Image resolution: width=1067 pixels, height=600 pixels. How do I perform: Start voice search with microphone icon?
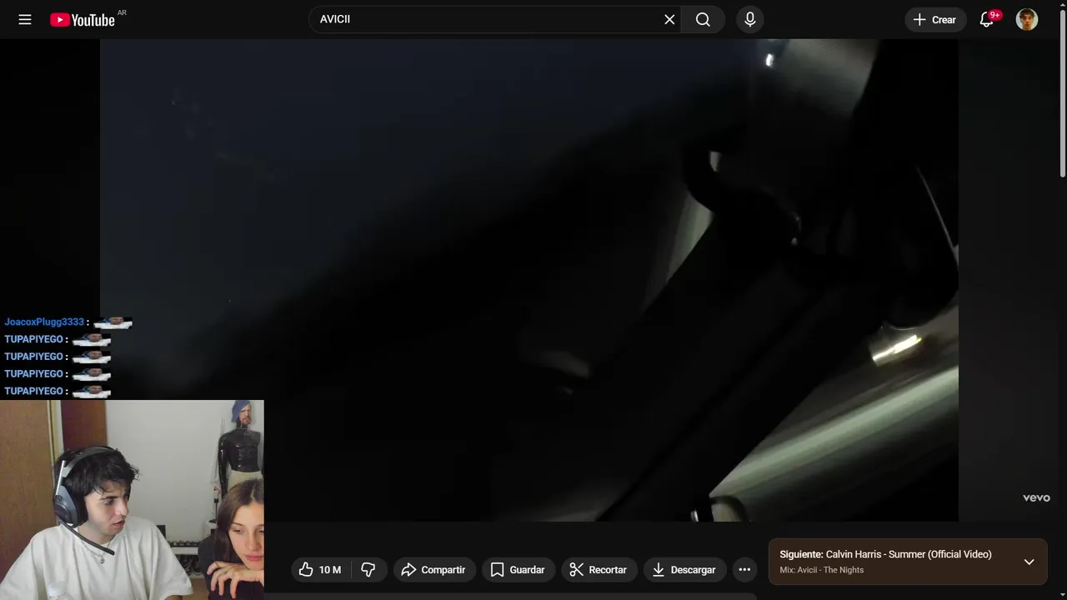click(750, 19)
